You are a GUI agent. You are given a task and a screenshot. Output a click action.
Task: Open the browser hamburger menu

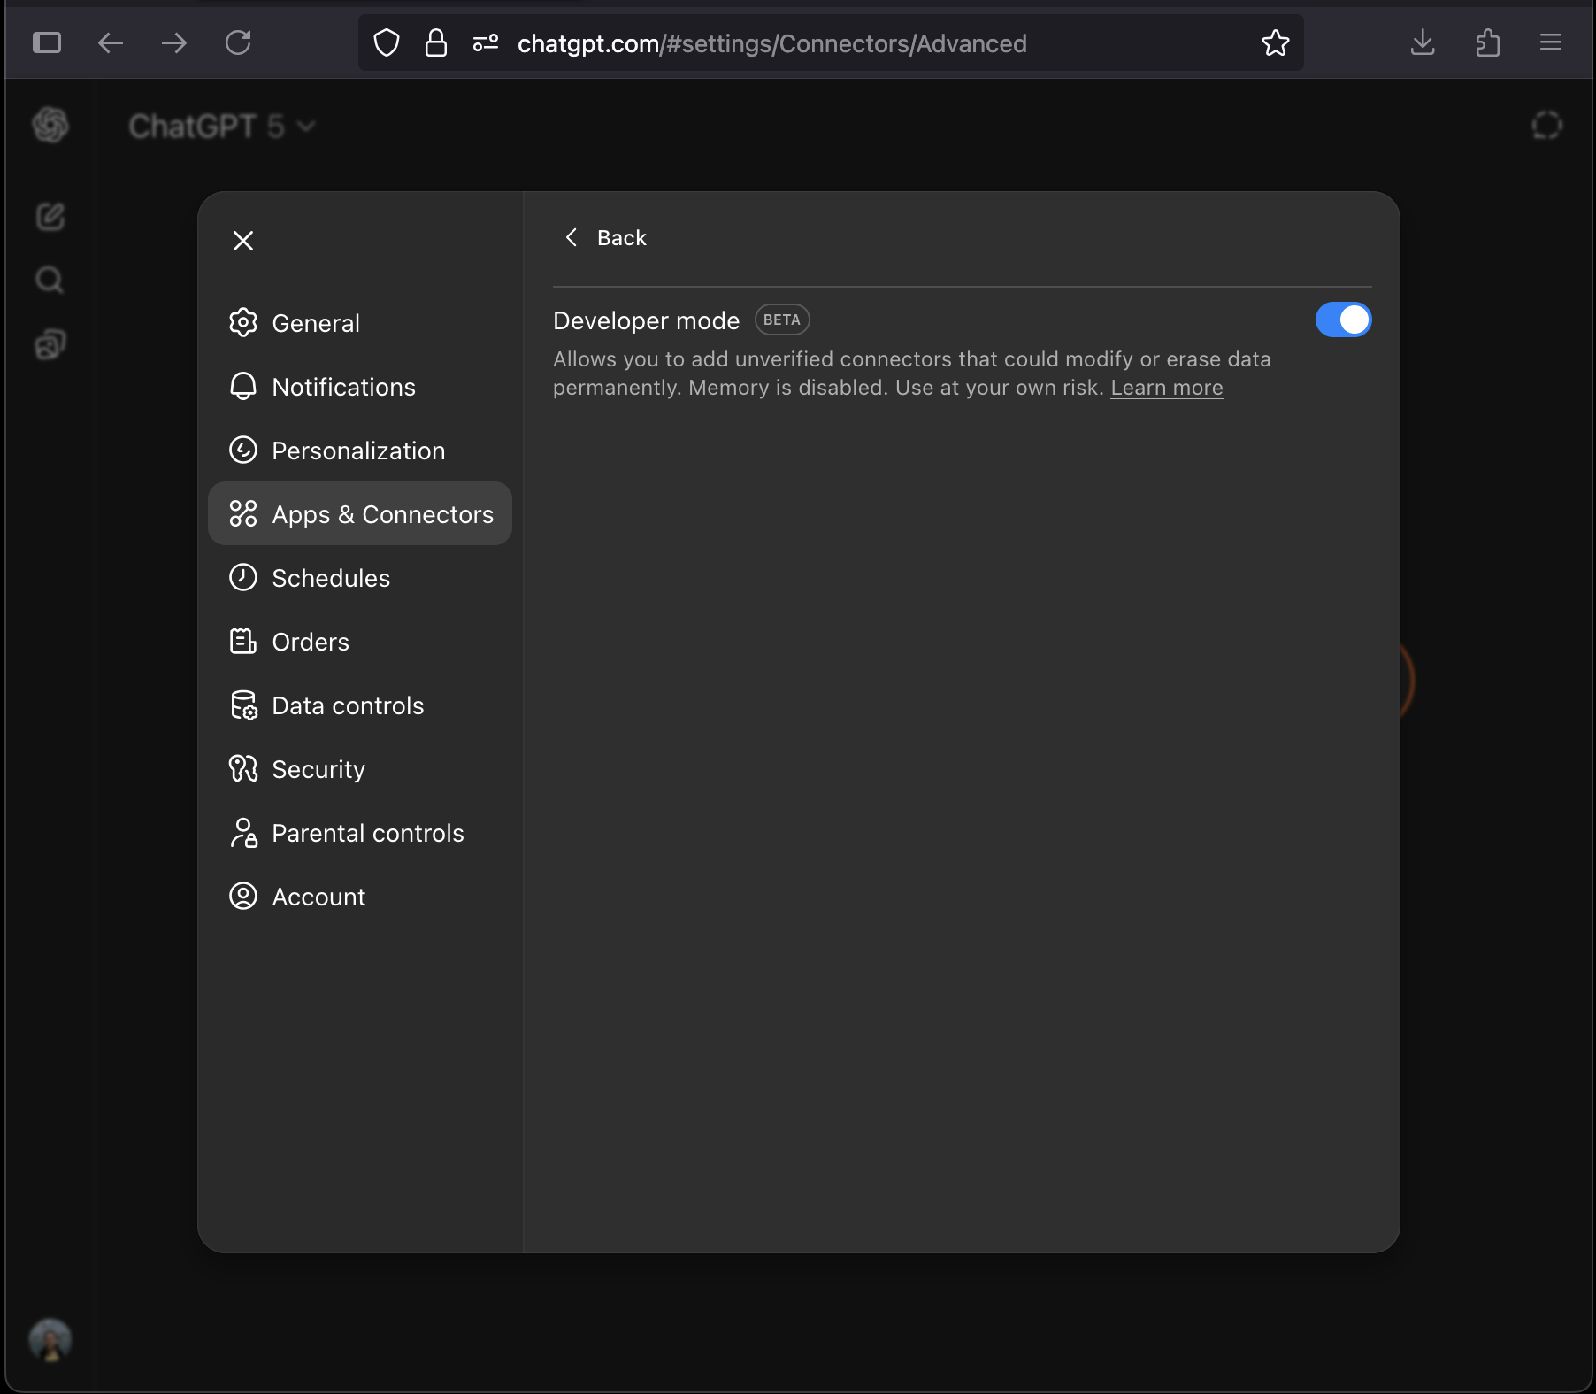point(1550,42)
